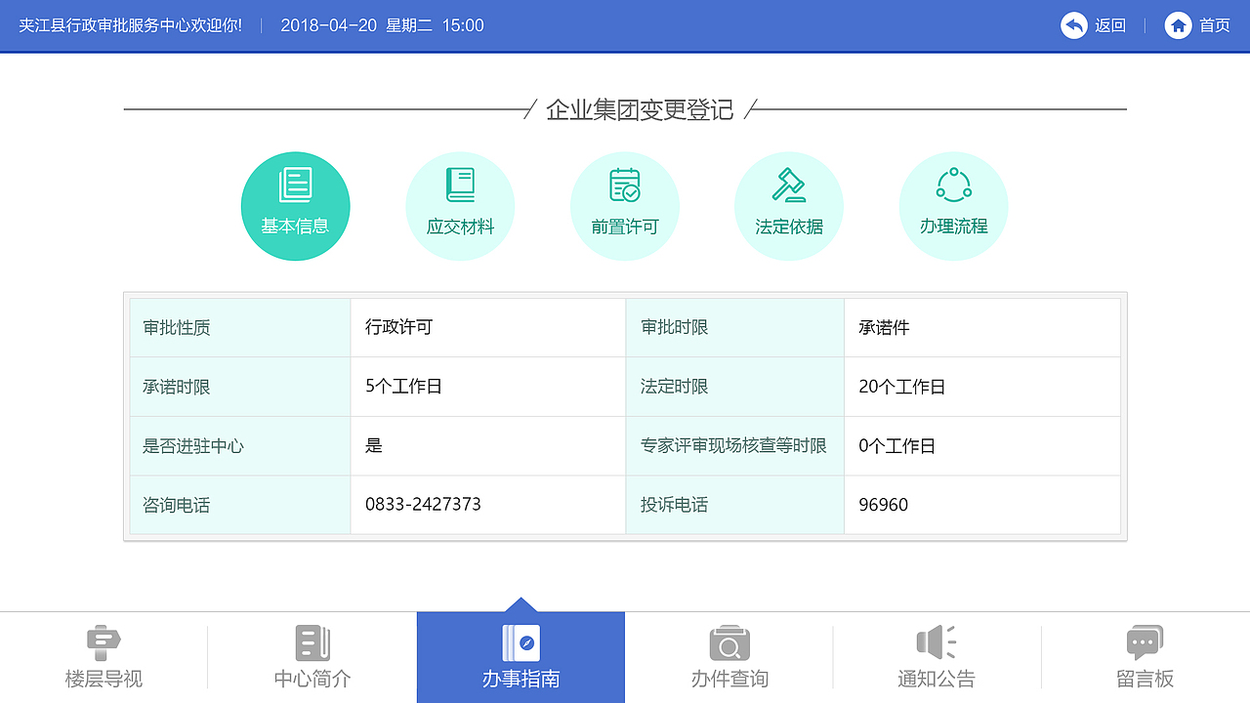This screenshot has width=1250, height=703.
Task: Click the 审批时限 header cell
Action: pyautogui.click(x=735, y=328)
